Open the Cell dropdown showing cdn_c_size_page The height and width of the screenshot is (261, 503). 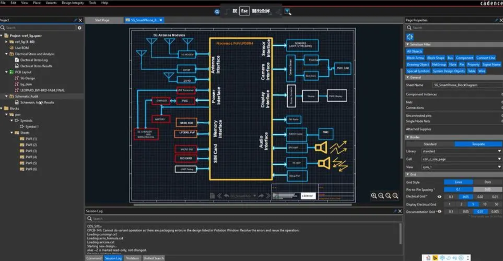pos(461,159)
